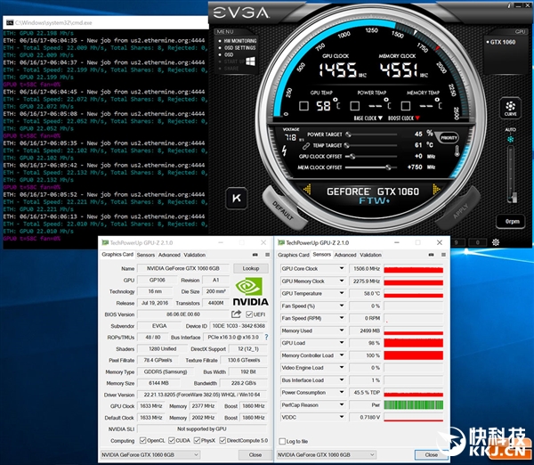Enable the Log to file checkbox
This screenshot has height=465, width=534.
click(282, 442)
